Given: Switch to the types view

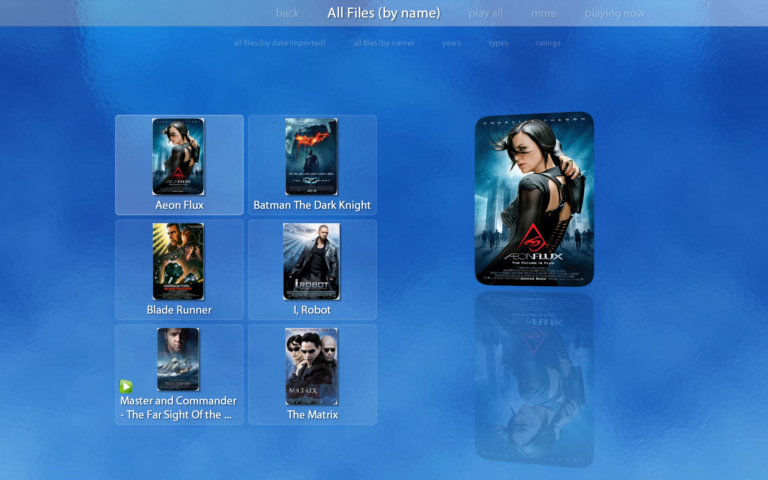Looking at the screenshot, I should tap(498, 43).
